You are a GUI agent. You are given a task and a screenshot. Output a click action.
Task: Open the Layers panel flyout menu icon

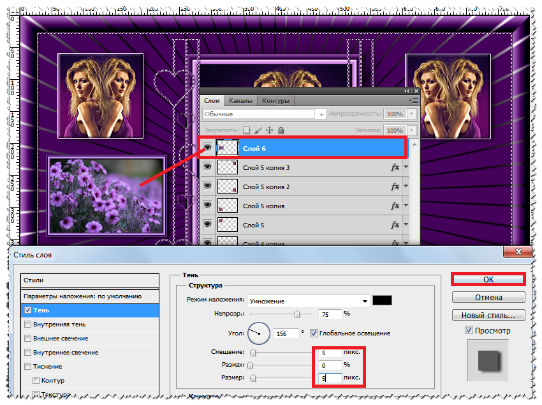click(x=413, y=101)
